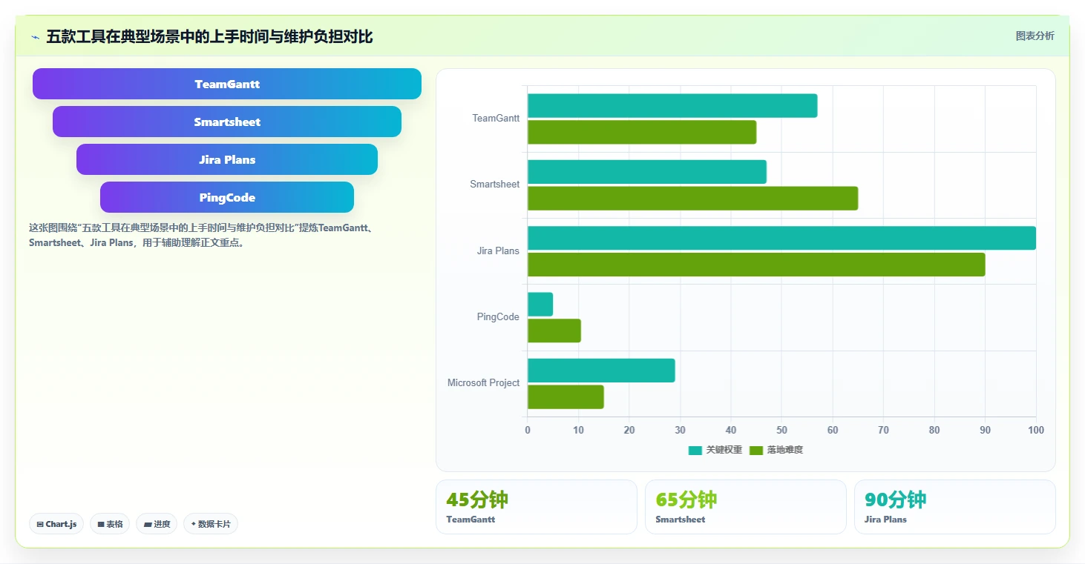Click the description paragraph starting with 这张图围绕
1085x564 pixels.
[x=202, y=235]
